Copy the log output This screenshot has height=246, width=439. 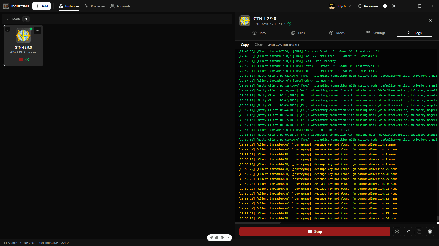click(245, 45)
